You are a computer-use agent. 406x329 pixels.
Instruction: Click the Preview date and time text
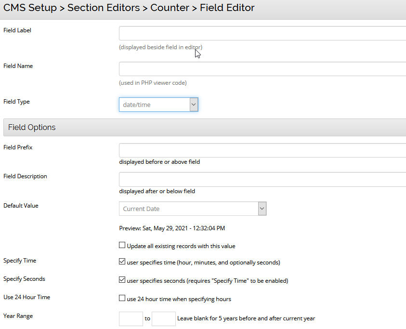pos(172,228)
